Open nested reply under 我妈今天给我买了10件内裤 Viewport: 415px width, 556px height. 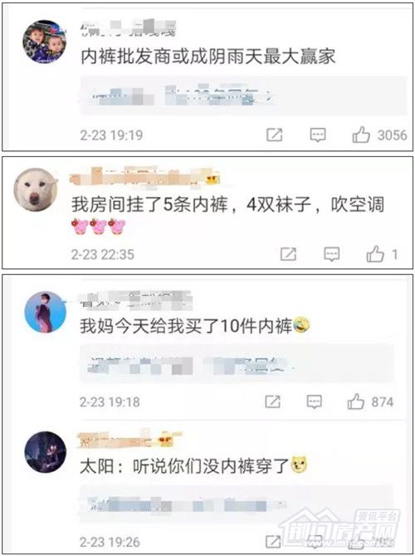(x=237, y=363)
